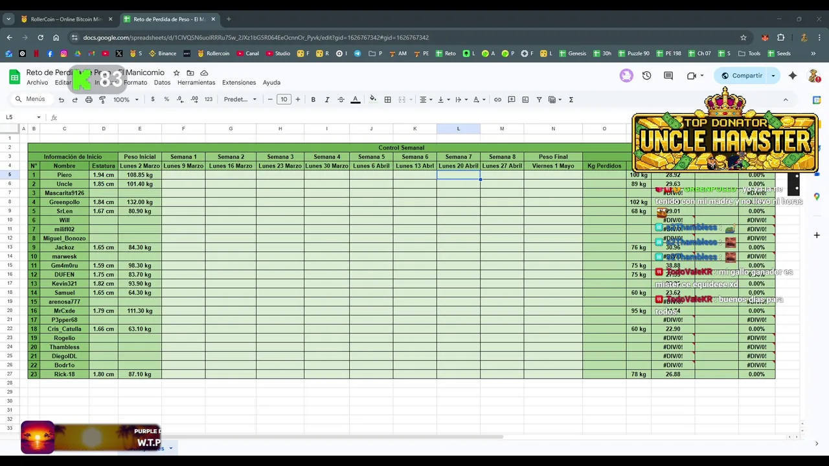Open the borders menu
This screenshot has height=466, width=829.
click(x=387, y=100)
